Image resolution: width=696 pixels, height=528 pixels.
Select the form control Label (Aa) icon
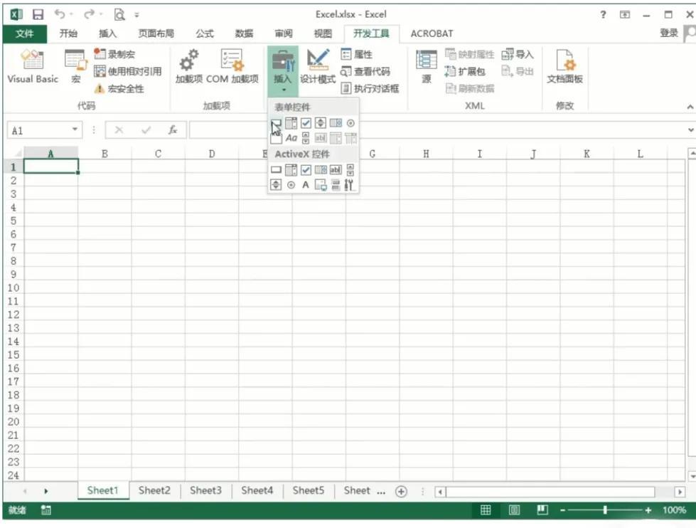(x=291, y=138)
